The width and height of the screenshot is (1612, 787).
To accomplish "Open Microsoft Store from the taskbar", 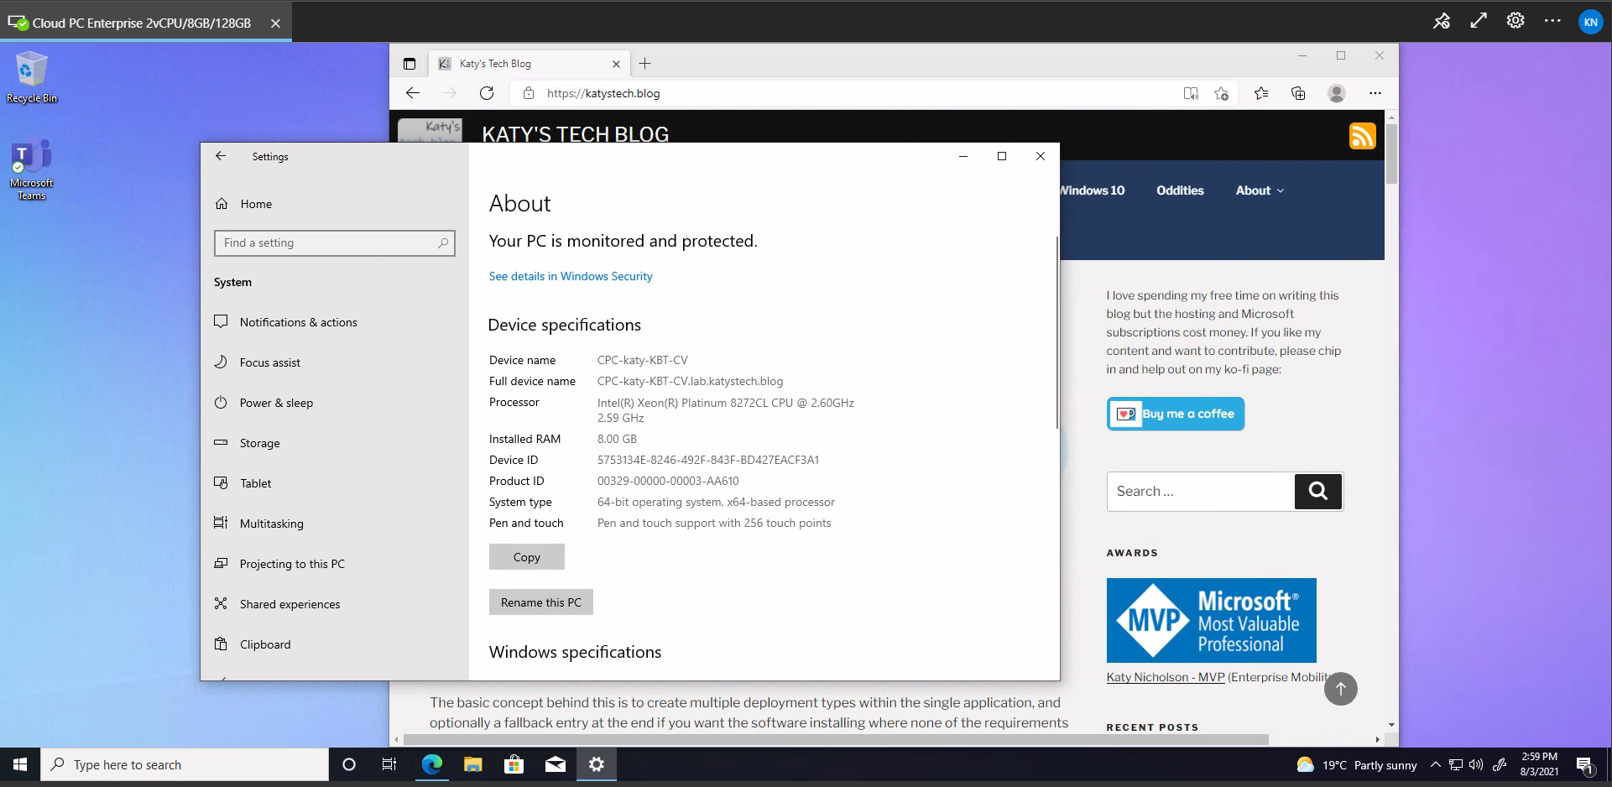I will (x=514, y=764).
